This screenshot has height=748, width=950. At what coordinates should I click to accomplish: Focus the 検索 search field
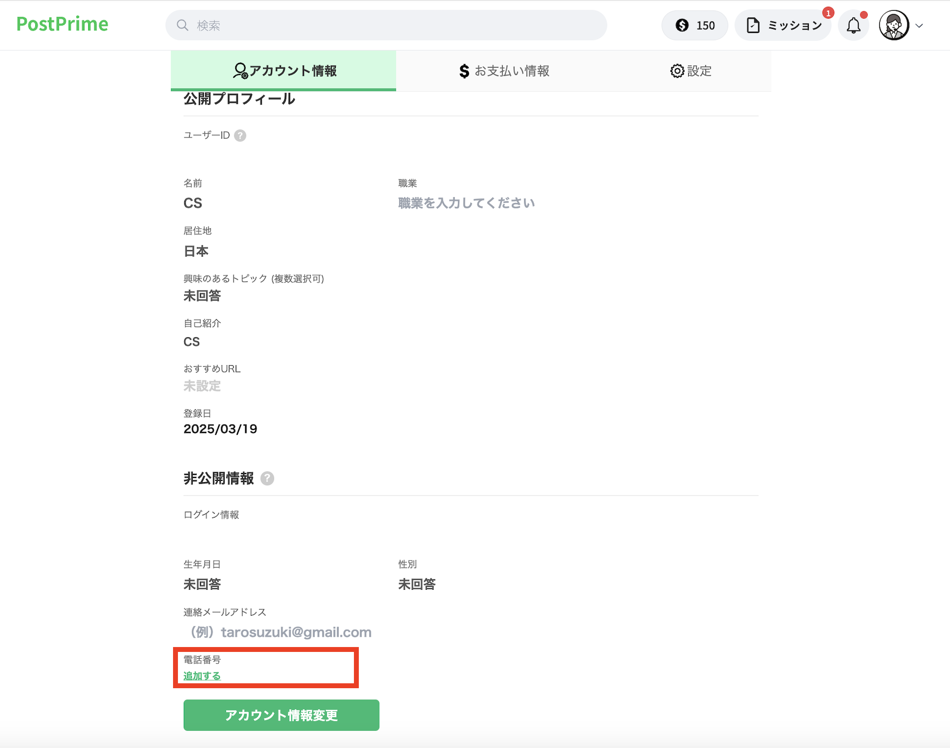tap(386, 25)
